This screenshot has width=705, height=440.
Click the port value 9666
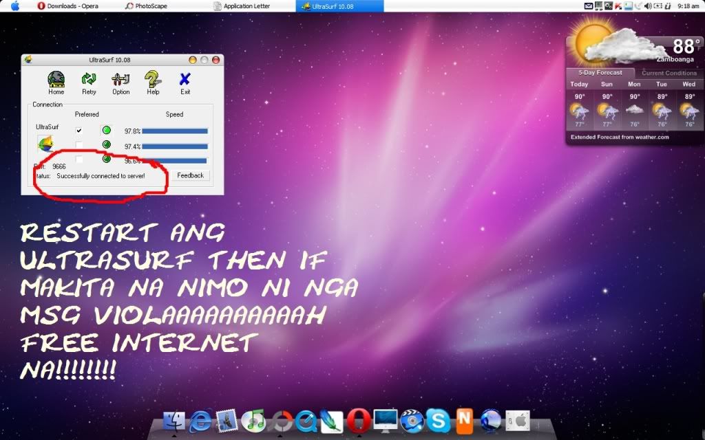pos(59,166)
